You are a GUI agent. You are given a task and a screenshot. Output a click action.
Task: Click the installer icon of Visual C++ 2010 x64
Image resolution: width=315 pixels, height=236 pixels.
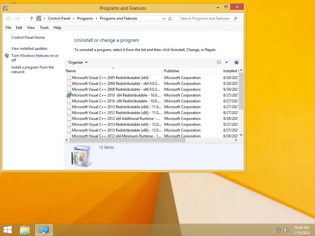pyautogui.click(x=69, y=95)
